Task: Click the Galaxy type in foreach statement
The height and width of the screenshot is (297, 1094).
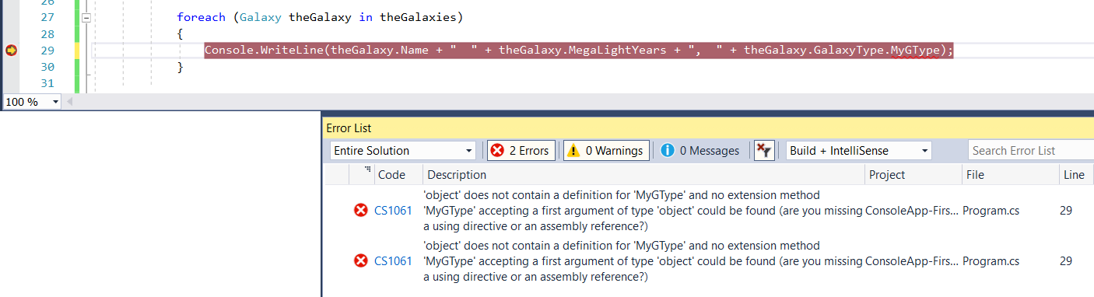Action: [x=260, y=16]
